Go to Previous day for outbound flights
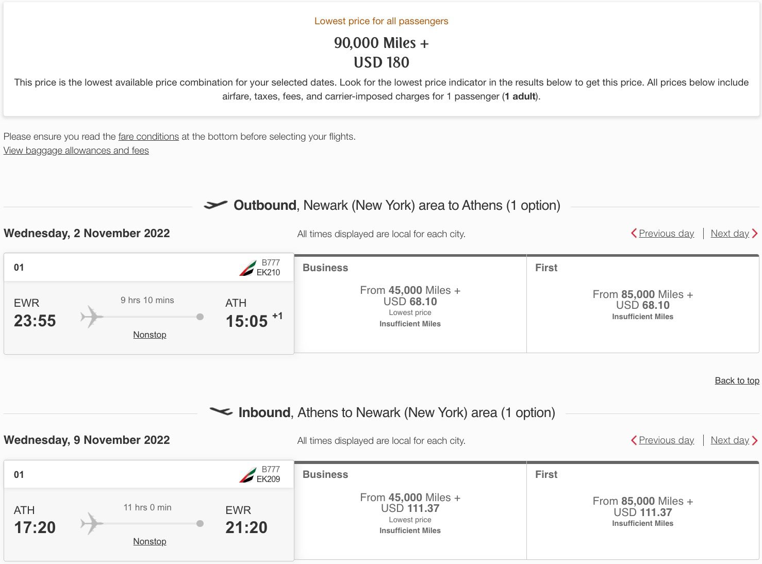Image resolution: width=762 pixels, height=564 pixels. [x=666, y=234]
